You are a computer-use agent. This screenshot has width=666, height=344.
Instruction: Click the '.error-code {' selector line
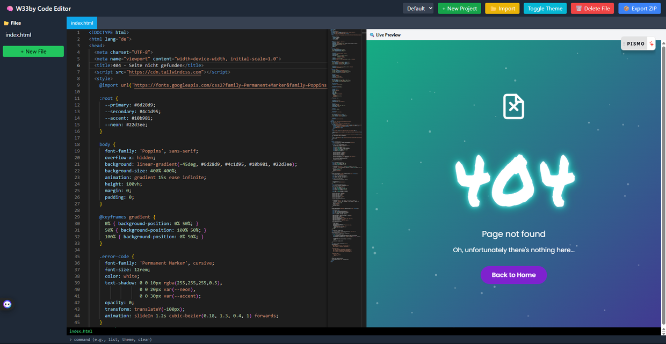[117, 257]
